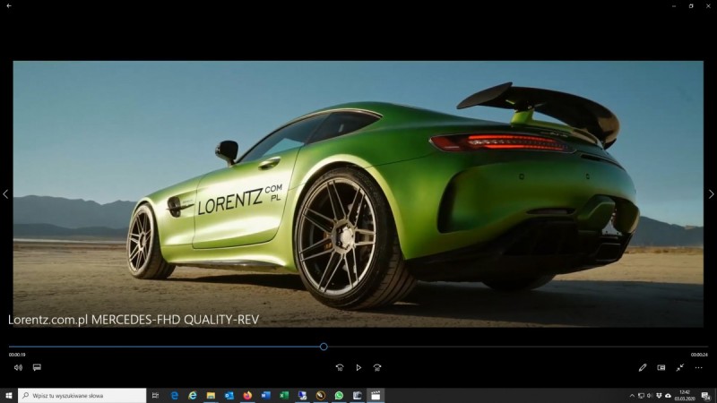Skip back 10 seconds
Viewport: 717px width, 403px height.
[x=340, y=367]
